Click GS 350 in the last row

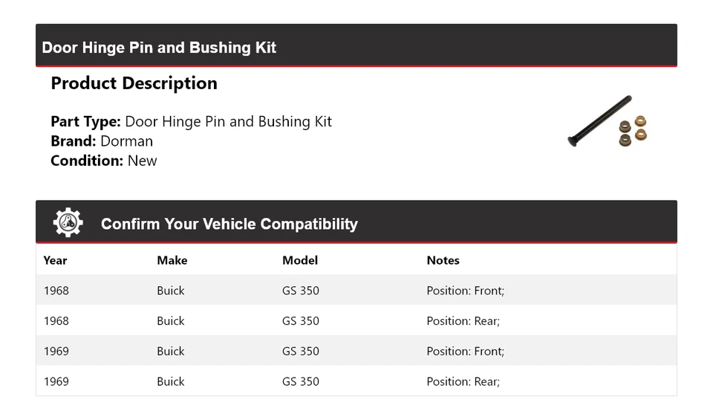(300, 381)
